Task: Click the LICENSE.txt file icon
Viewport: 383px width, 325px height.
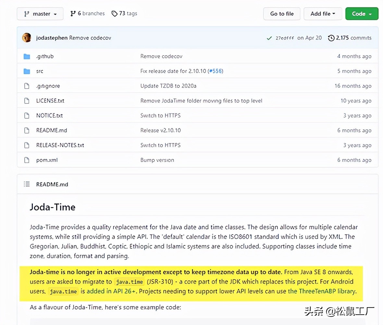Action: tap(27, 101)
